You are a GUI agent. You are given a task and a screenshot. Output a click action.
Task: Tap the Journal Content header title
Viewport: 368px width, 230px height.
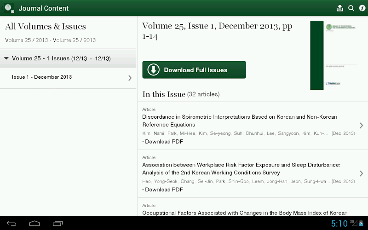44,8
